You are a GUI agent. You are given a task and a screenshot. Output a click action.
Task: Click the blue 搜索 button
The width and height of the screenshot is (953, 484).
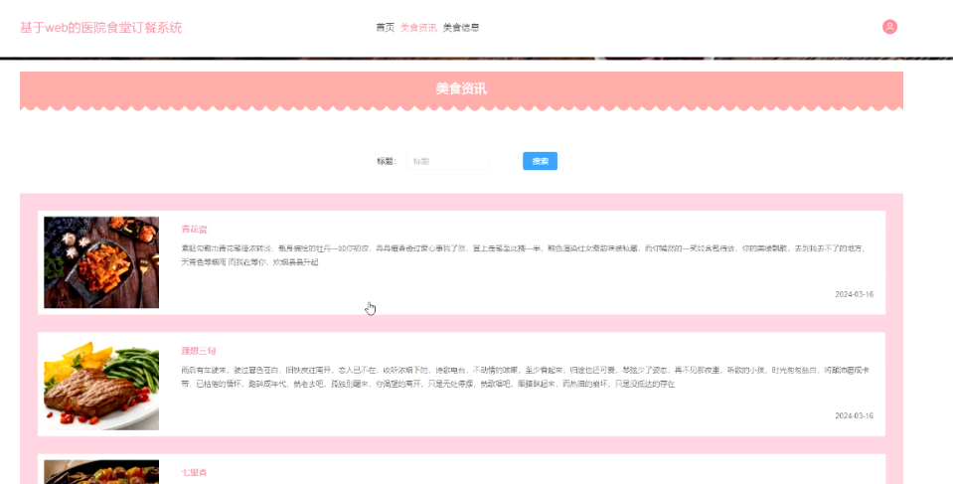pyautogui.click(x=540, y=161)
